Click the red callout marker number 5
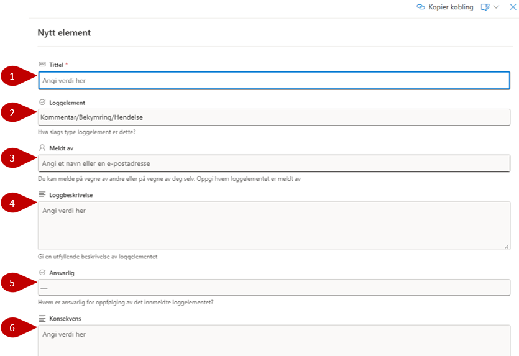 (x=11, y=283)
